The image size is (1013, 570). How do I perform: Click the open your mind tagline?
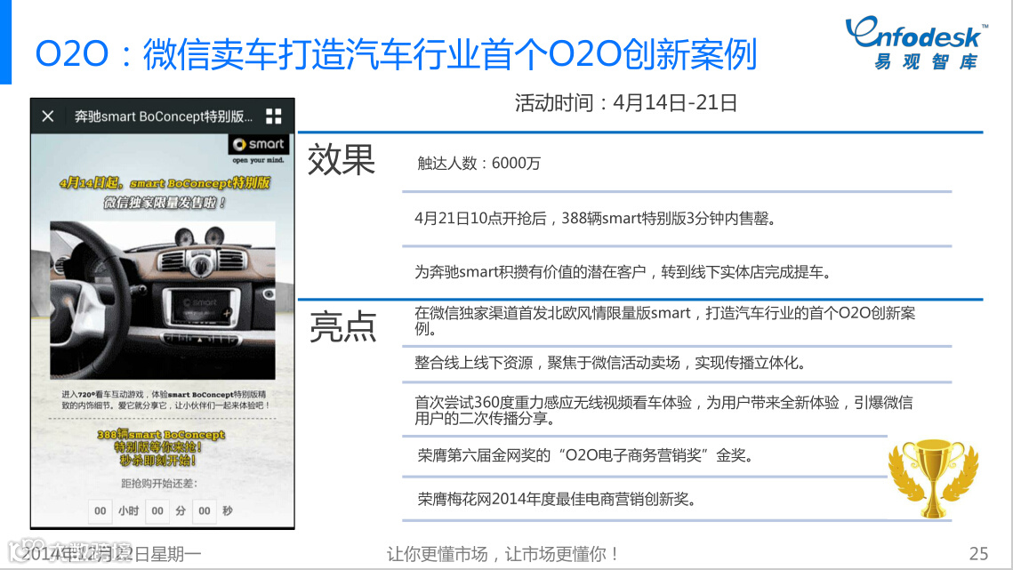[259, 160]
